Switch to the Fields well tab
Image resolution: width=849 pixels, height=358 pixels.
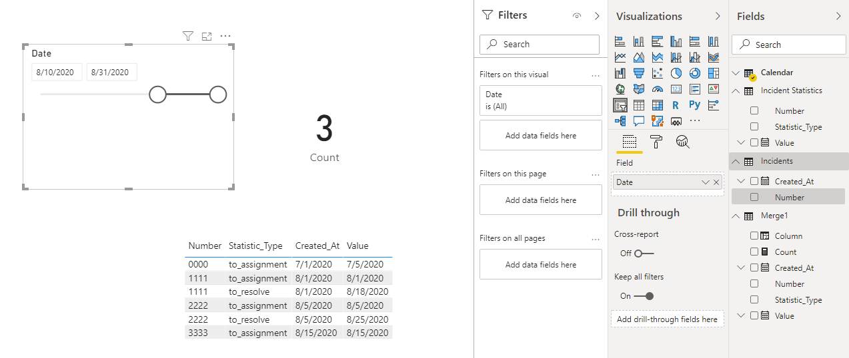click(629, 142)
